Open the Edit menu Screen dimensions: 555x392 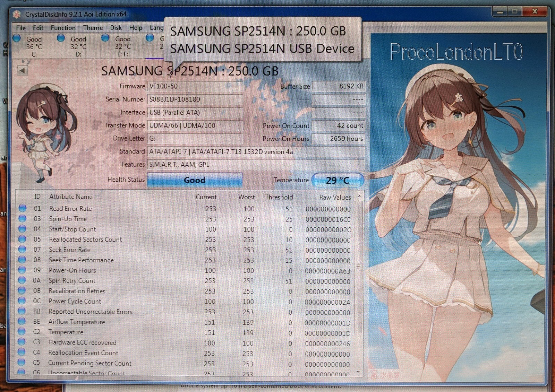[38, 28]
